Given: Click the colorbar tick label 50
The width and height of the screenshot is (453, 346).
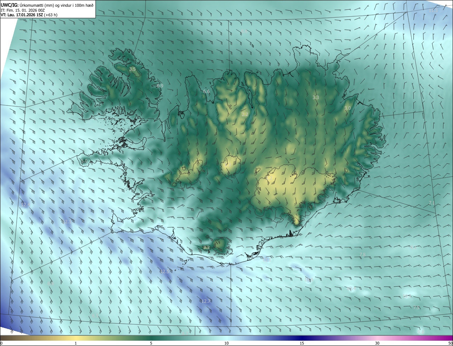Looking at the screenshot, I should (450, 344).
